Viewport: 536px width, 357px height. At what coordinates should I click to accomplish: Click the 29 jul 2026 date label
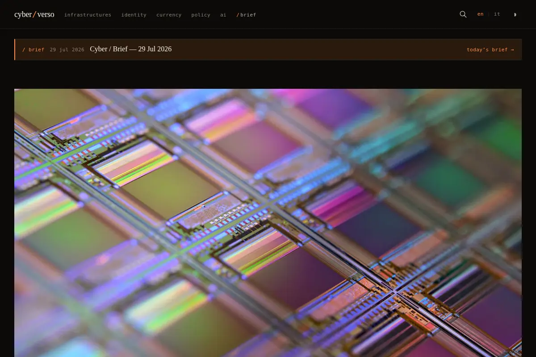pyautogui.click(x=67, y=50)
